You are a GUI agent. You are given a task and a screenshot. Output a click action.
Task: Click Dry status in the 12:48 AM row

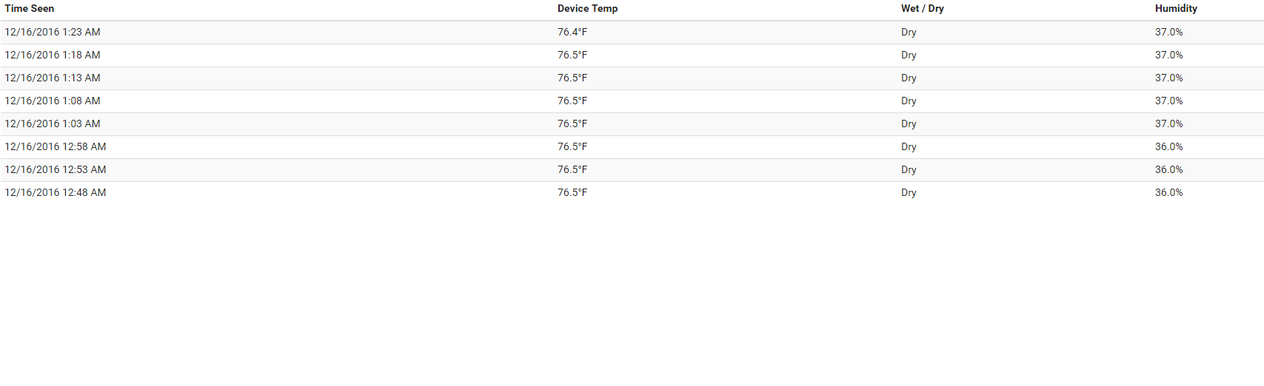[909, 193]
